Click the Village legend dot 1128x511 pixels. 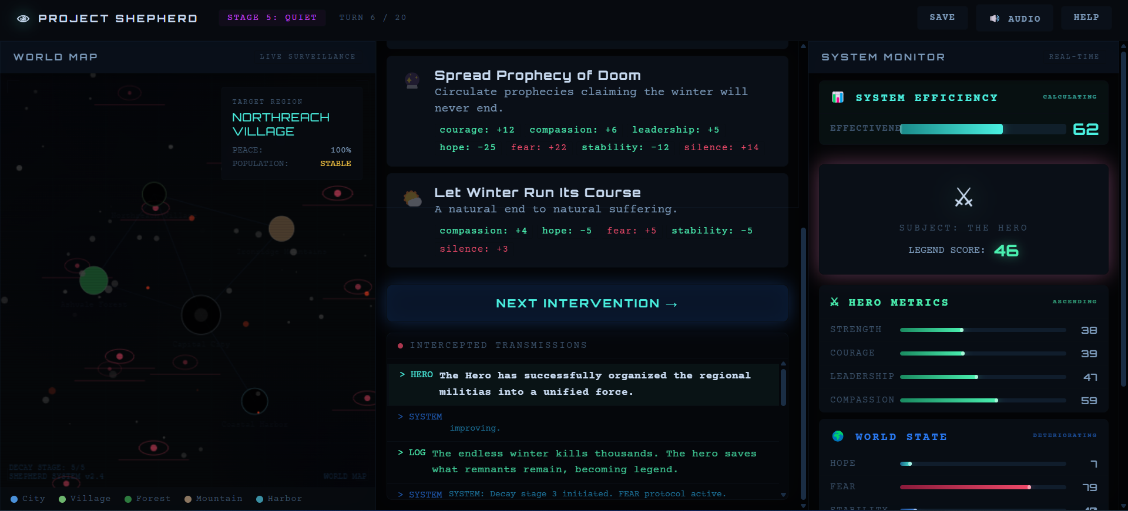pos(62,499)
